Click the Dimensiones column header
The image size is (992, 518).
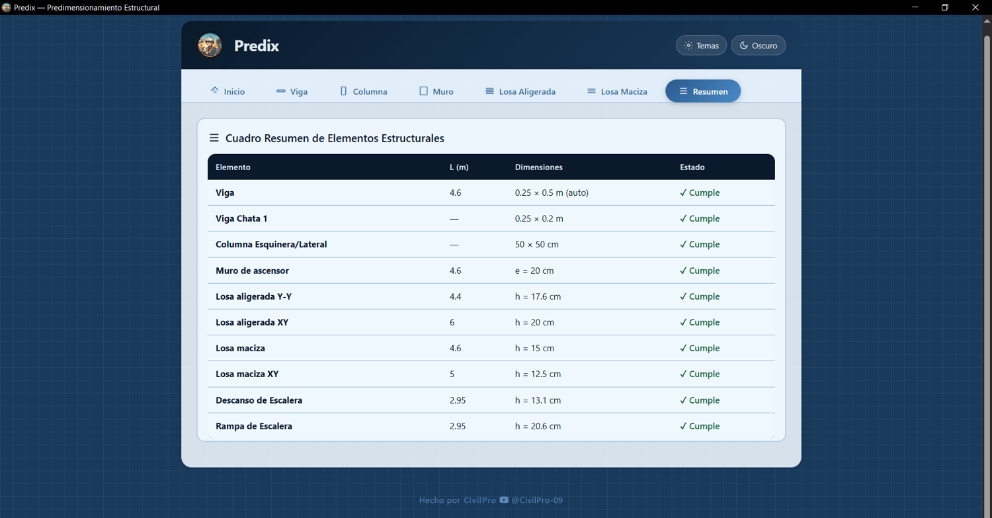pos(538,167)
